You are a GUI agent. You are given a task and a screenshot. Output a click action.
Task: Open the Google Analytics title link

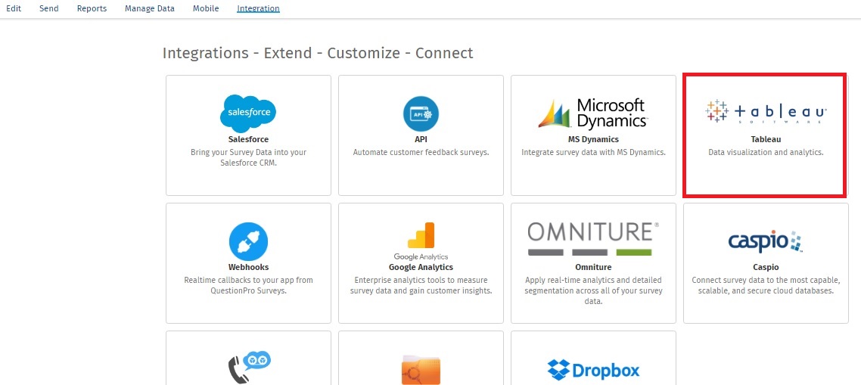coord(421,268)
